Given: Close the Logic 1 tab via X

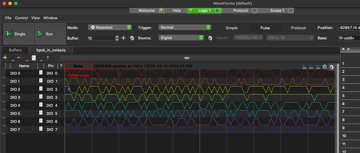Looking at the screenshot, I should pos(191,10).
